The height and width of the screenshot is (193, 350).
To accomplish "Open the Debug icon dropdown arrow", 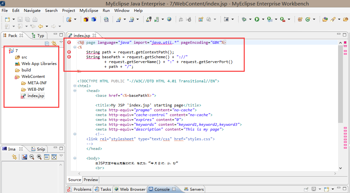I will pyautogui.click(x=250, y=19).
